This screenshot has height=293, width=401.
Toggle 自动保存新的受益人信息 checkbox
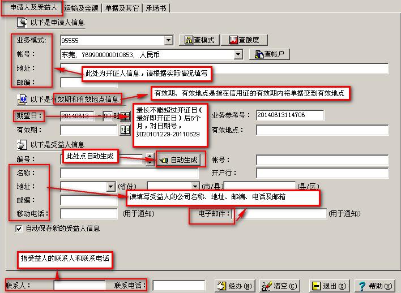pyautogui.click(x=19, y=229)
